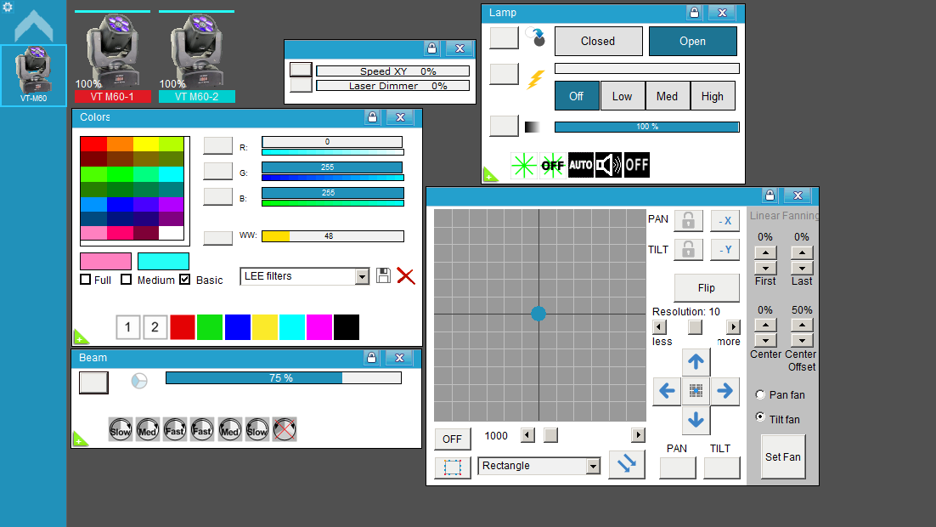Select the Pan fan radio button
This screenshot has height=527, width=936.
[x=760, y=394]
